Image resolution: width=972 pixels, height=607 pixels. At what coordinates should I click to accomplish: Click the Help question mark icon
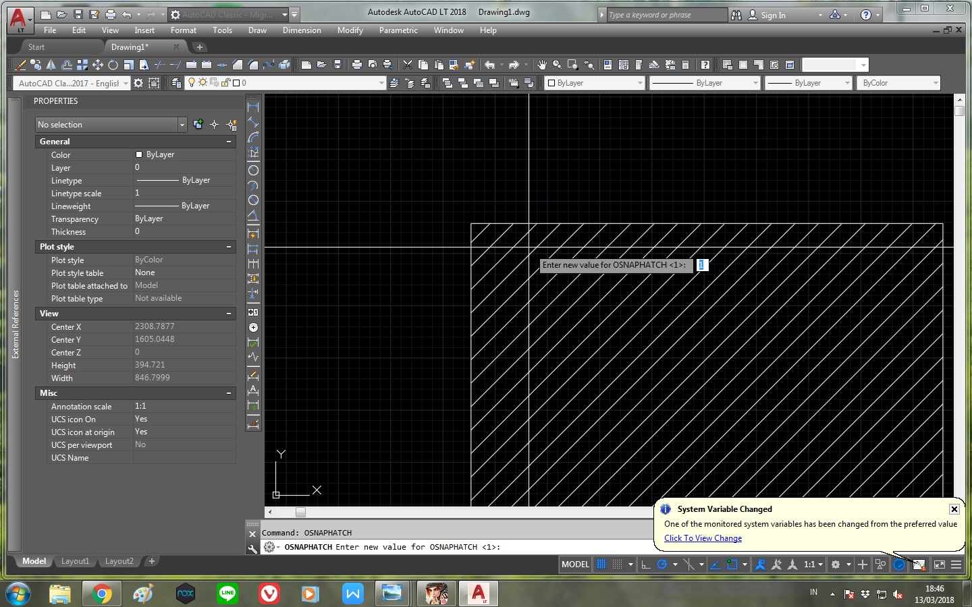[706, 65]
